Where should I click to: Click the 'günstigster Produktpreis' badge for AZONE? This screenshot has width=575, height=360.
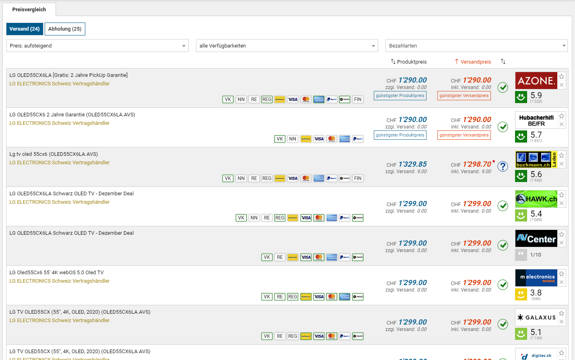(x=400, y=96)
